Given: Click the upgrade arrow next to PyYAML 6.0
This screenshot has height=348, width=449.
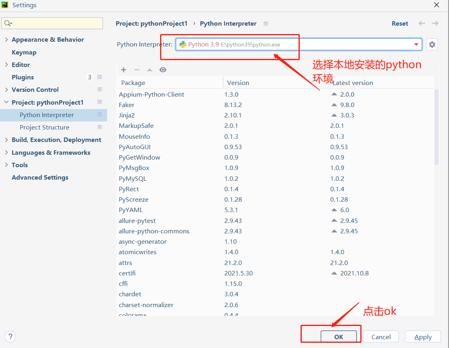Looking at the screenshot, I should (334, 210).
